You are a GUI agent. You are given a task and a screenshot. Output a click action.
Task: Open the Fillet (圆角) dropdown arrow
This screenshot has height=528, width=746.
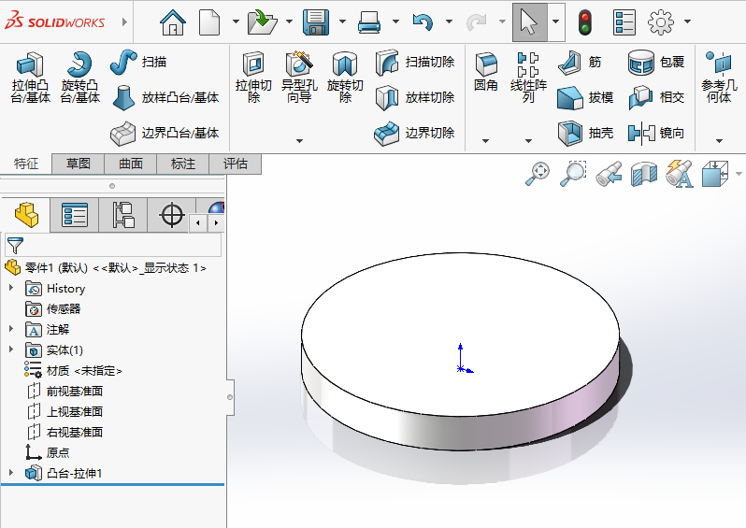(485, 141)
